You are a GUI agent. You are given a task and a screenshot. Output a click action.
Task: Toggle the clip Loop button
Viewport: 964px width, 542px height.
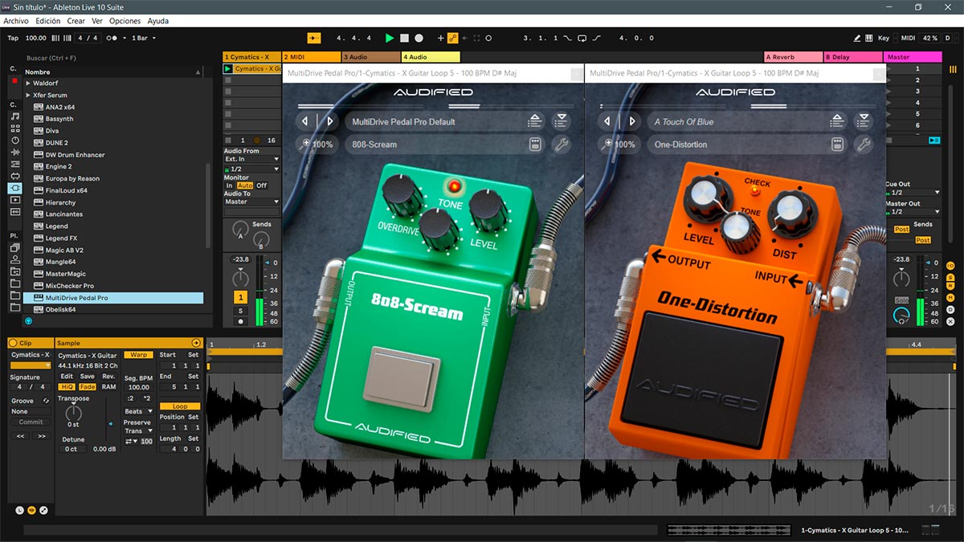[x=180, y=406]
